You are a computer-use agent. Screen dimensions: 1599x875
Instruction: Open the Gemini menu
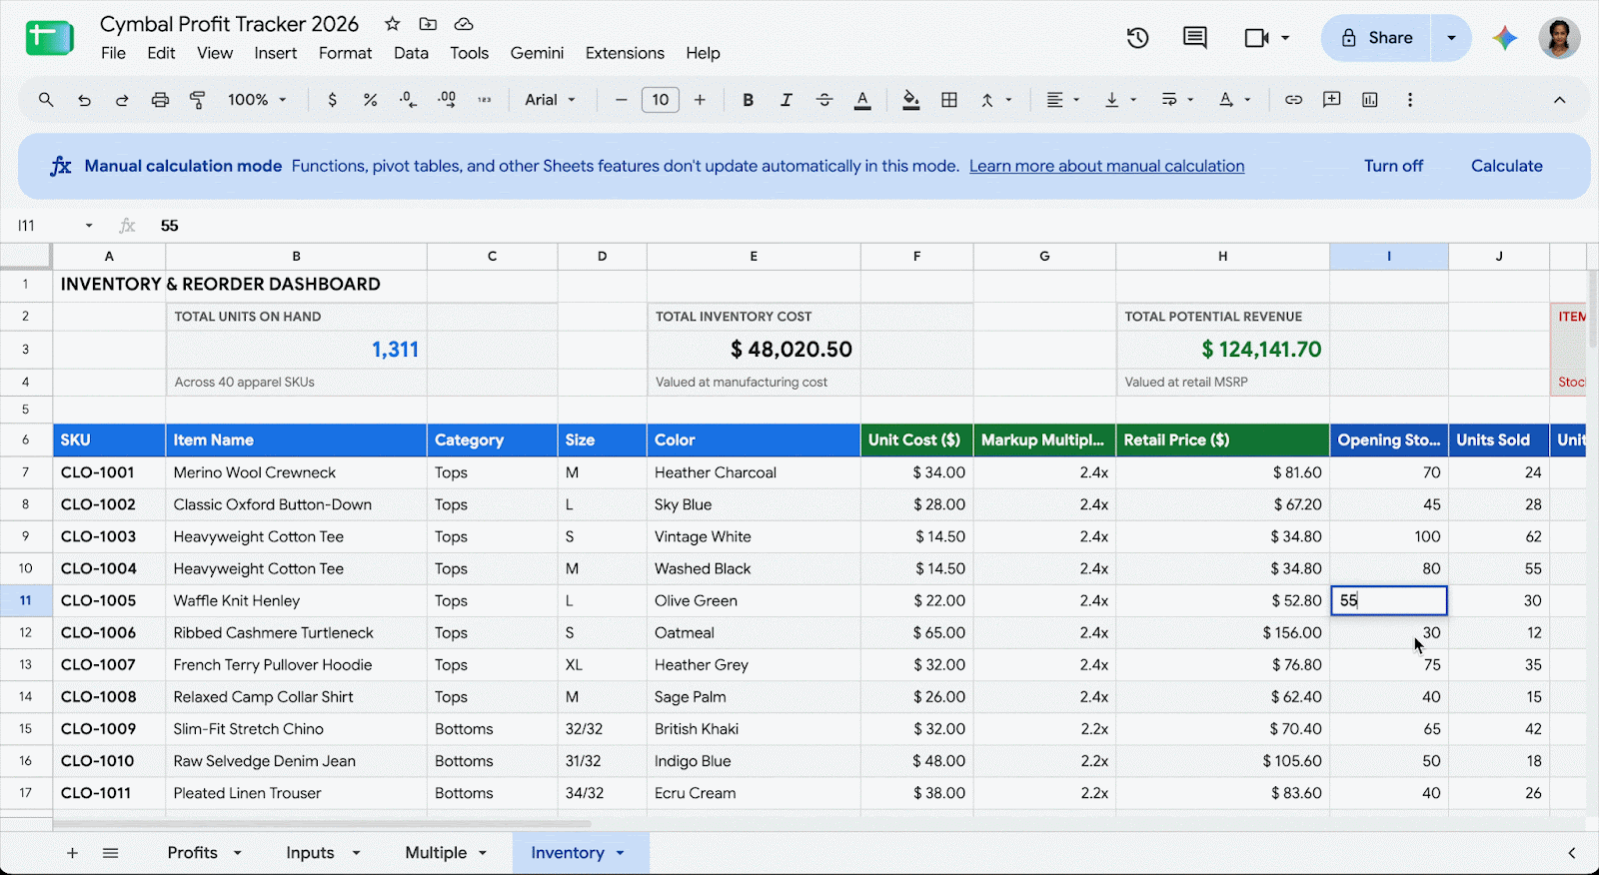(x=537, y=53)
